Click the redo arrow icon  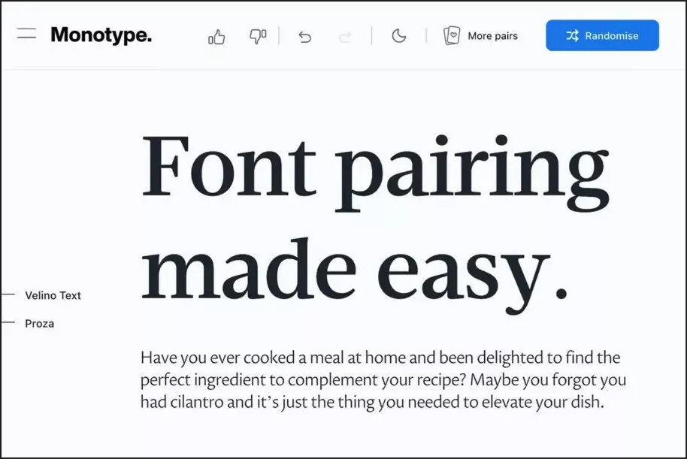coord(345,36)
